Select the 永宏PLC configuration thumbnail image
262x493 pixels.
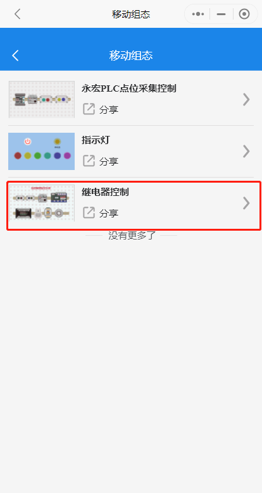pyautogui.click(x=42, y=99)
